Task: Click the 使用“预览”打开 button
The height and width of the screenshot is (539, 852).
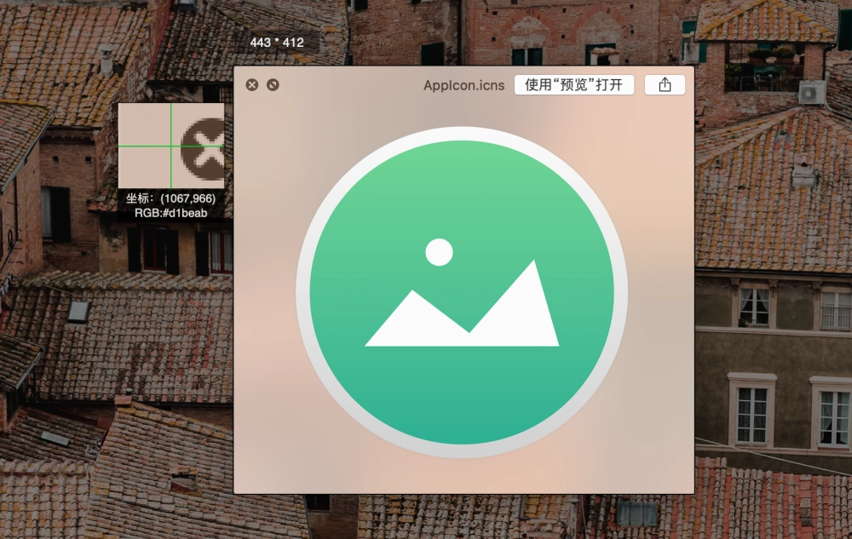Action: pos(573,84)
